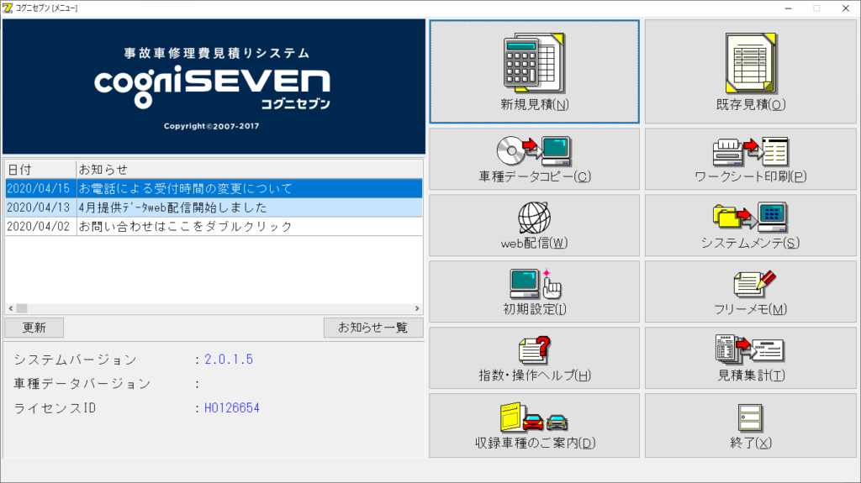Screen dimensions: 861x483
Task: Click the 日付 column header
Action: point(40,169)
